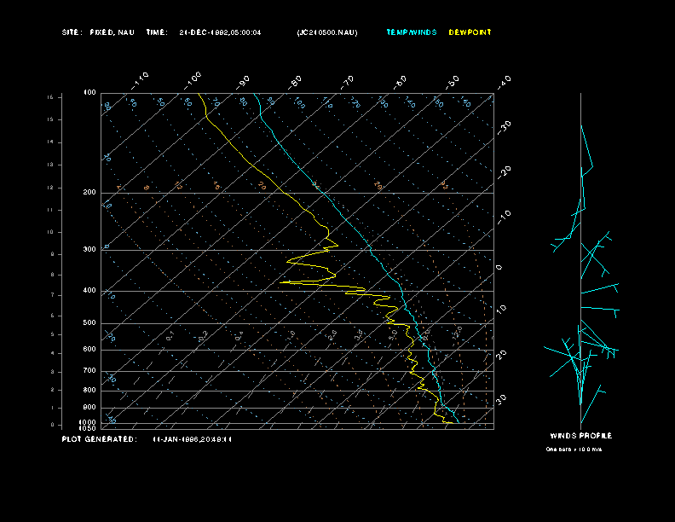Click the yellow "DEWPOINT" legend label

(470, 32)
